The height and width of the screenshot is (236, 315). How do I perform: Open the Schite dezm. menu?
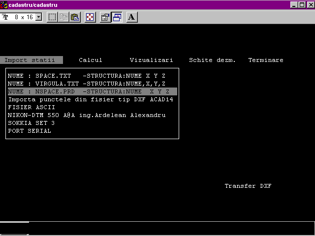tap(212, 60)
